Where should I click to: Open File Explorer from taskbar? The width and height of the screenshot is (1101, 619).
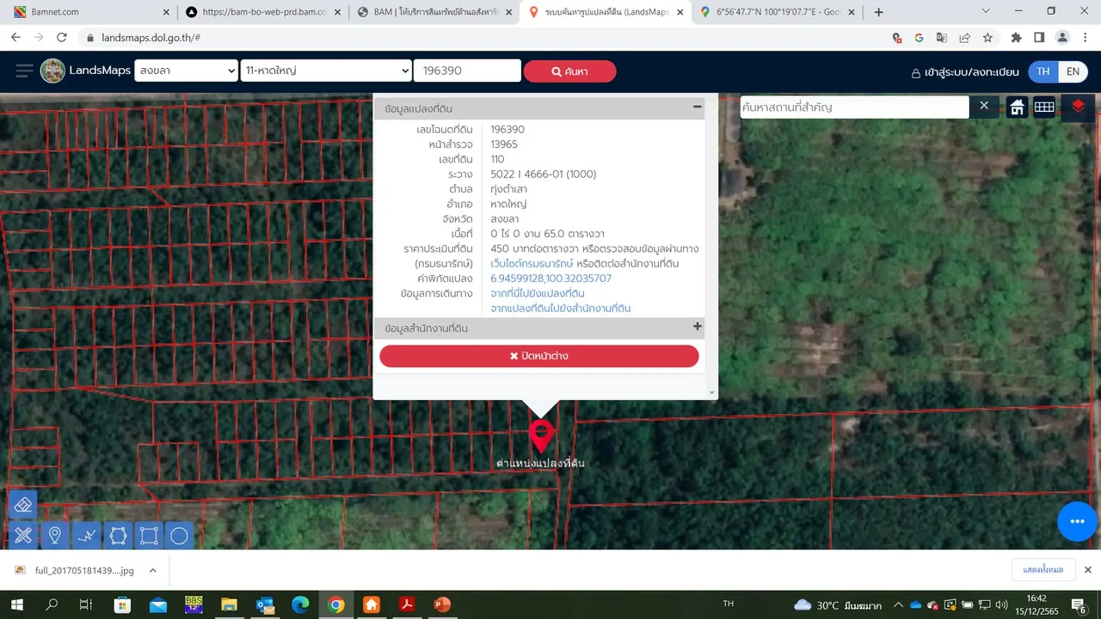pos(229,605)
